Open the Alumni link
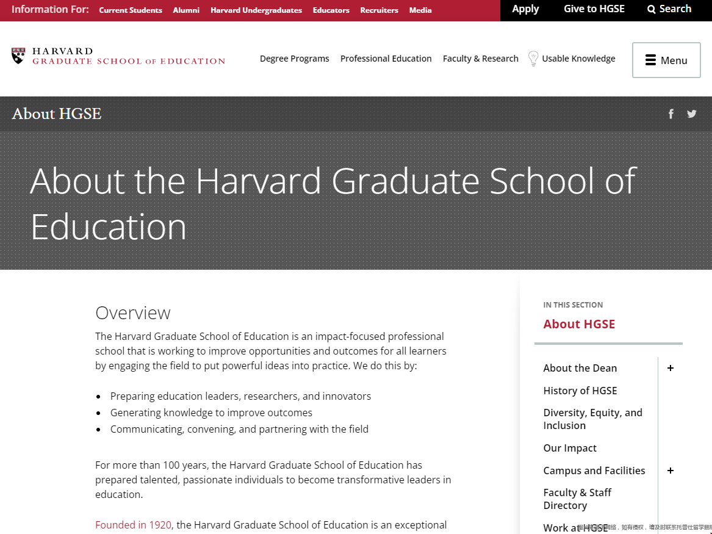 point(186,10)
